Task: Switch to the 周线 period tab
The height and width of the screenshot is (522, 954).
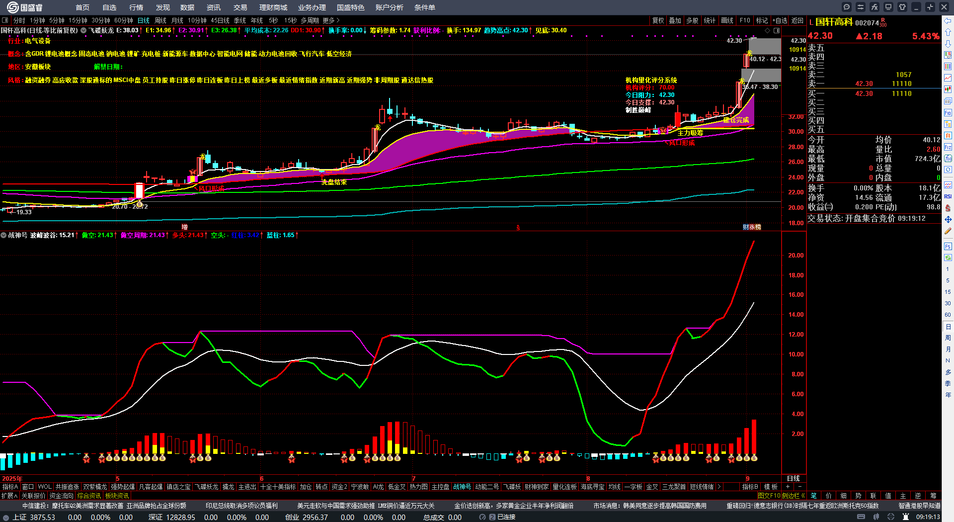Action: tap(160, 20)
